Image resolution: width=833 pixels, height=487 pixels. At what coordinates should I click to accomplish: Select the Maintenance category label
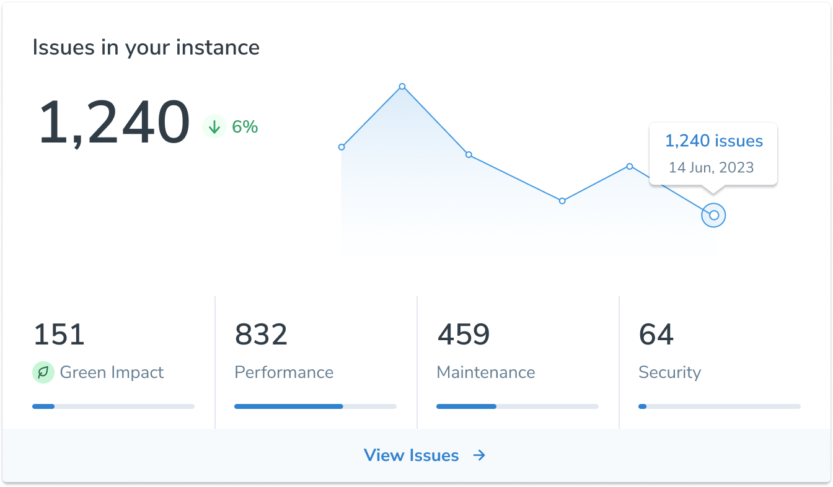pyautogui.click(x=485, y=372)
